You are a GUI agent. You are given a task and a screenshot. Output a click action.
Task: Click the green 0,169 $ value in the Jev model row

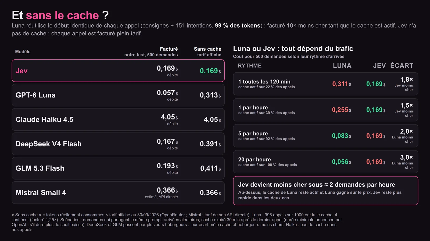pyautogui.click(x=210, y=71)
